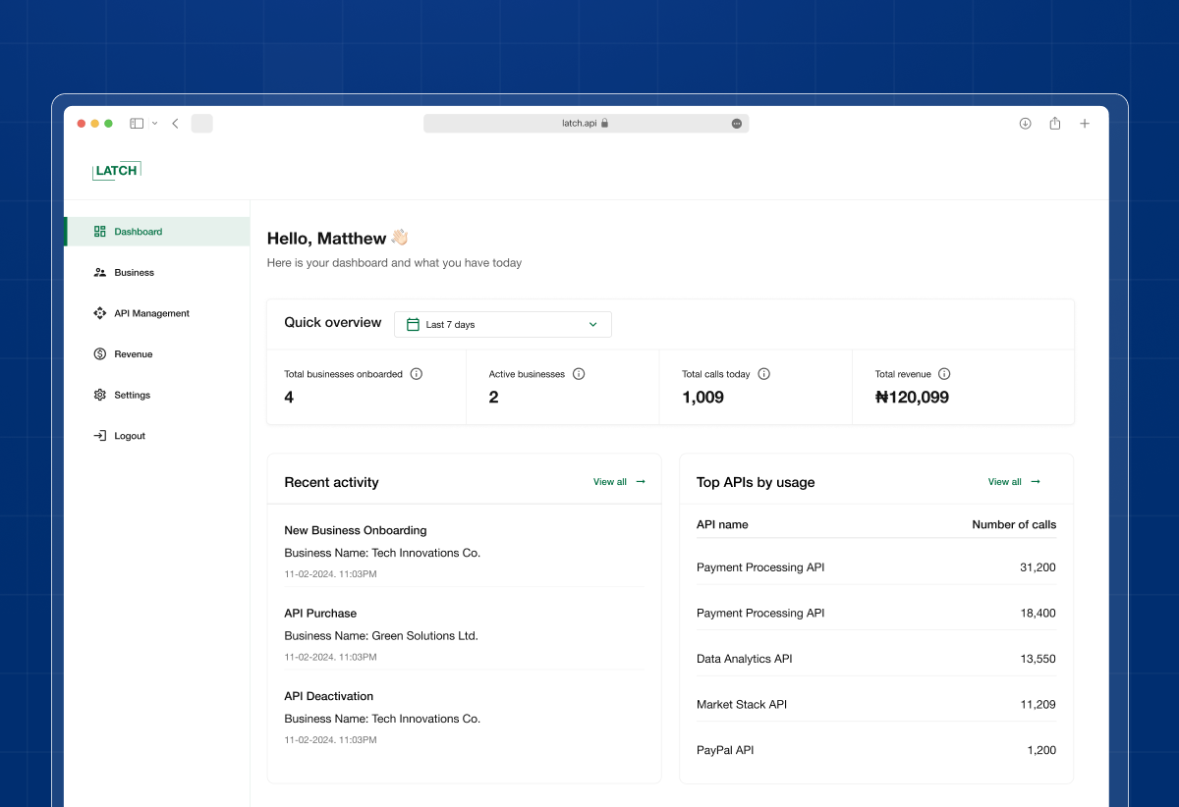Click the LATCH logo
This screenshot has height=807, width=1179.
117,170
